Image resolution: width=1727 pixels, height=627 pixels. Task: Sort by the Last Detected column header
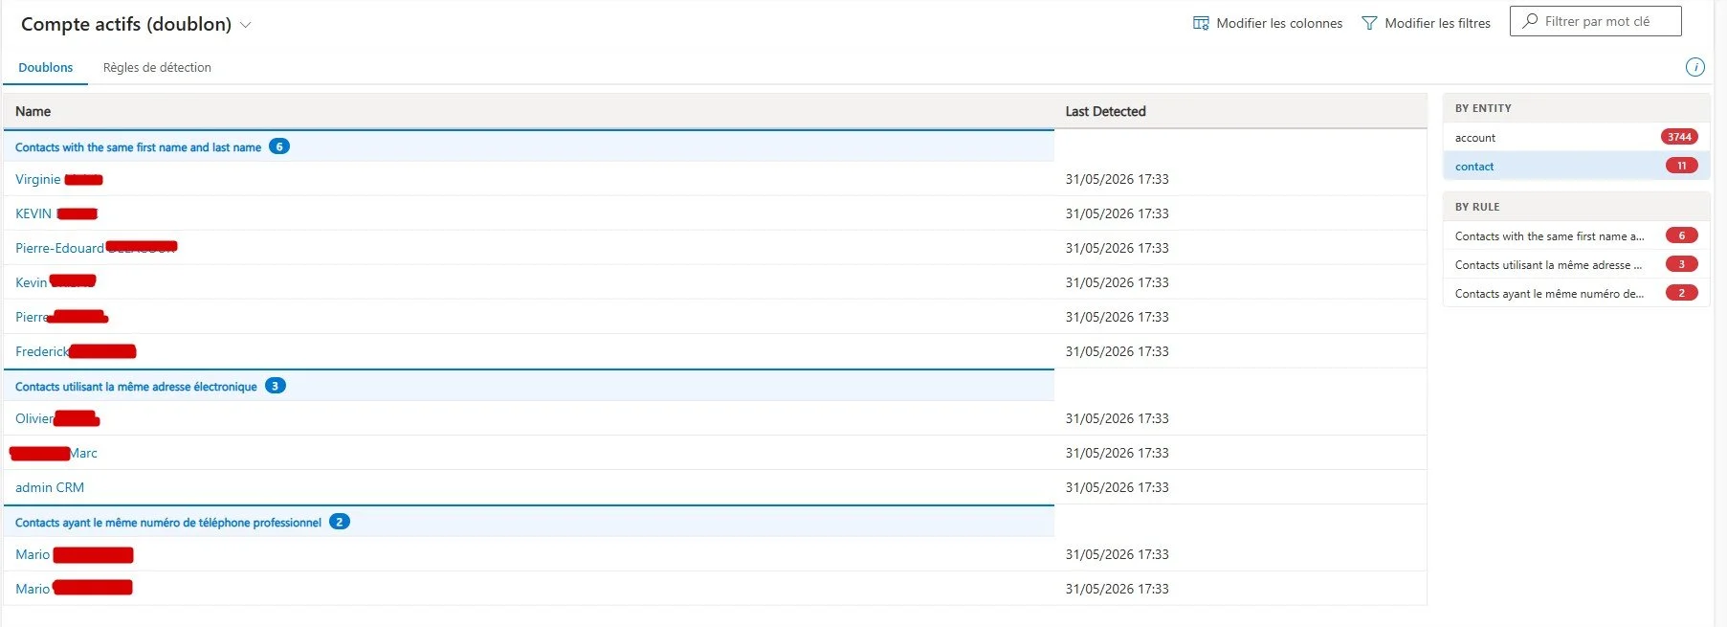click(1105, 111)
